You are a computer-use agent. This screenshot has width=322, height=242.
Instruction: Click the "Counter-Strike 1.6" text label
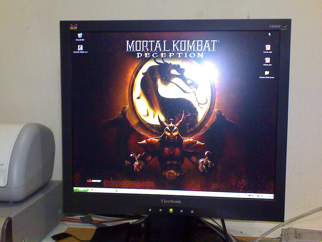point(80,52)
